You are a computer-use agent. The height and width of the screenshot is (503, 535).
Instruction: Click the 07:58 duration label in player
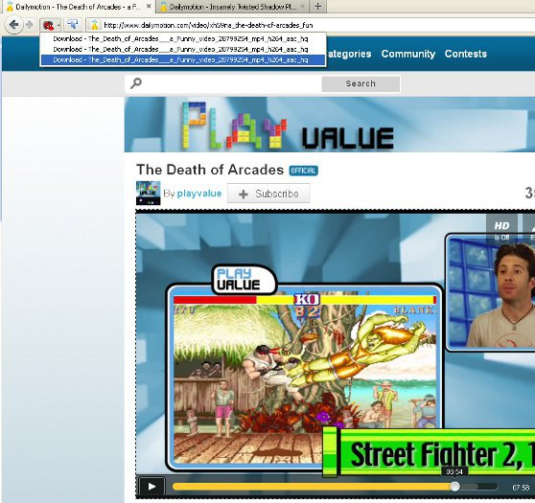point(521,488)
